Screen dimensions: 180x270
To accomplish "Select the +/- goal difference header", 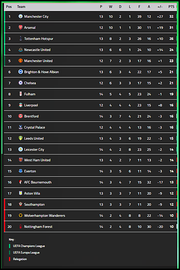I will [x=160, y=7].
